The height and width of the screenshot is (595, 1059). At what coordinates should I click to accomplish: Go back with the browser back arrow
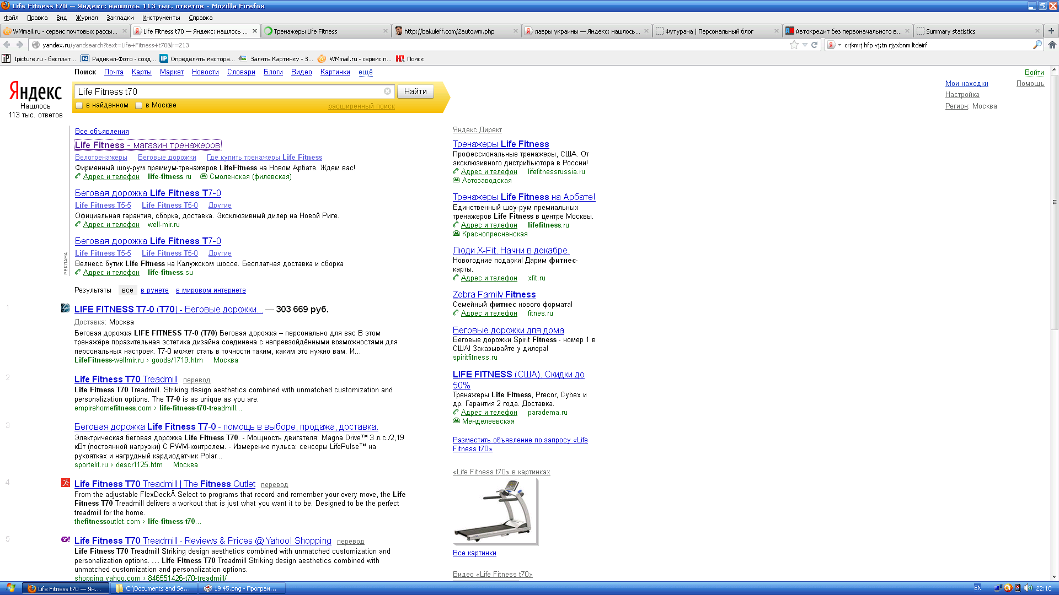click(x=7, y=45)
